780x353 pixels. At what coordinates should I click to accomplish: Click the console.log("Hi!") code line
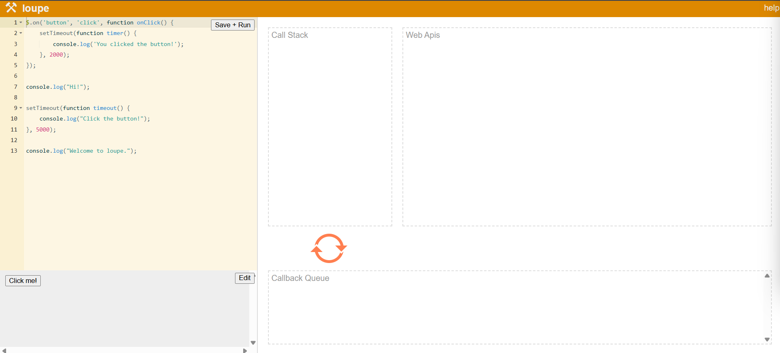58,87
